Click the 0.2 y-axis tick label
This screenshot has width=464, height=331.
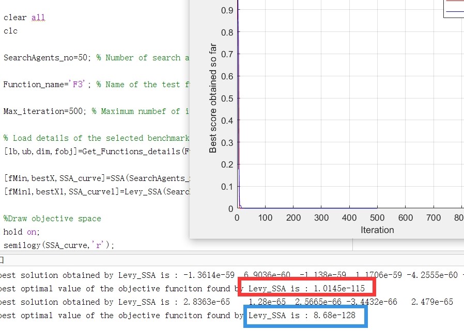[227, 165]
